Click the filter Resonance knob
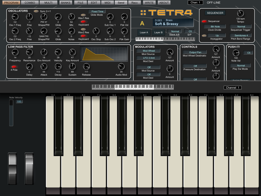The width and height of the screenshot is (261, 196). pyautogui.click(x=29, y=52)
